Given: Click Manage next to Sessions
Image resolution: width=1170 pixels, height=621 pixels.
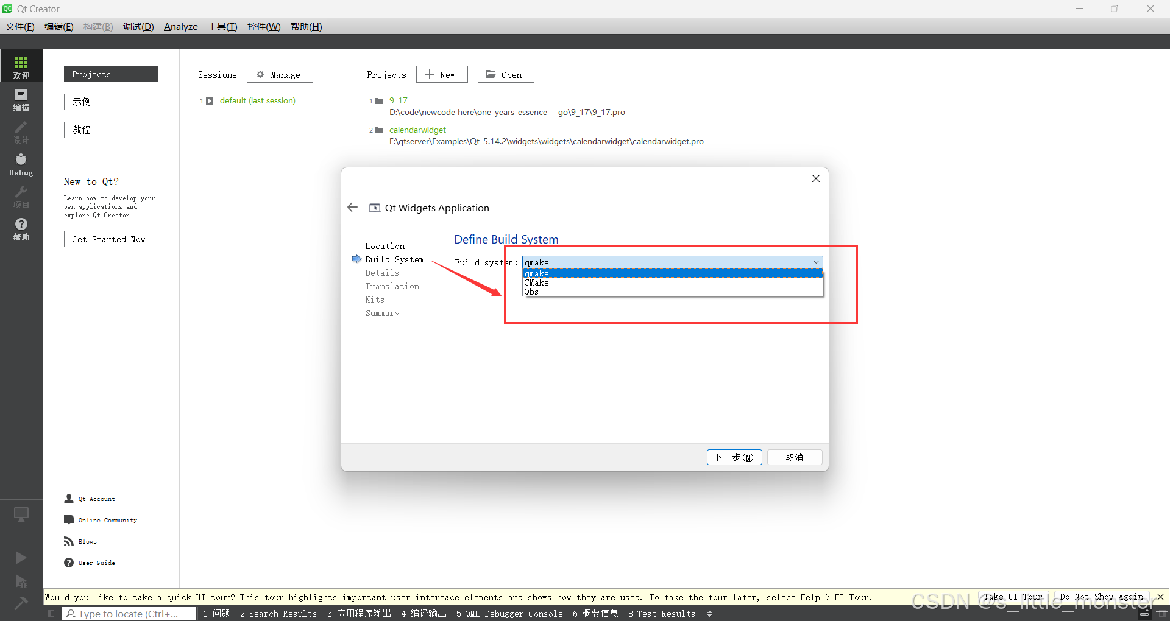Looking at the screenshot, I should pyautogui.click(x=280, y=74).
